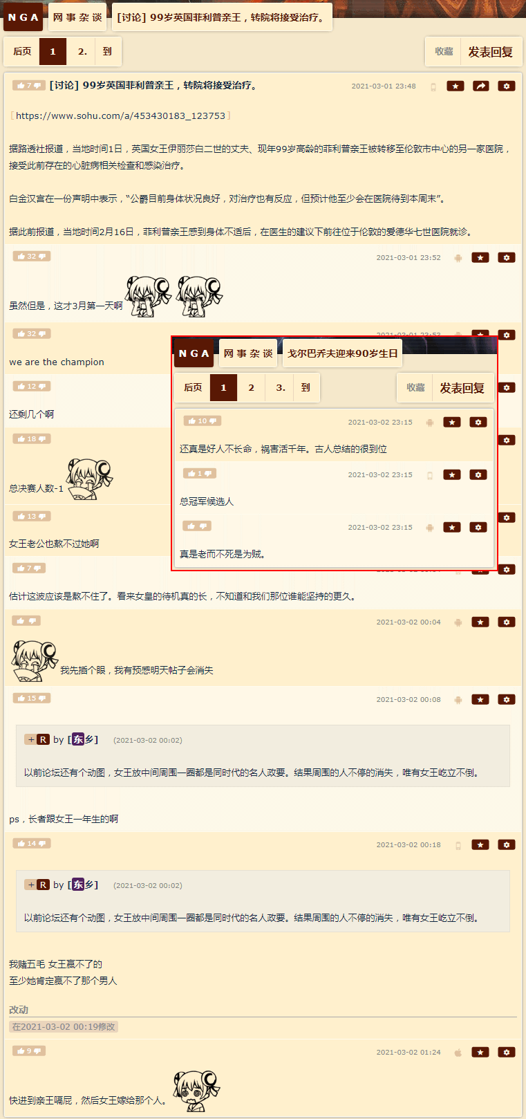The width and height of the screenshot is (526, 1119).
Task: Go to page 2 in top pagination
Action: [x=82, y=51]
